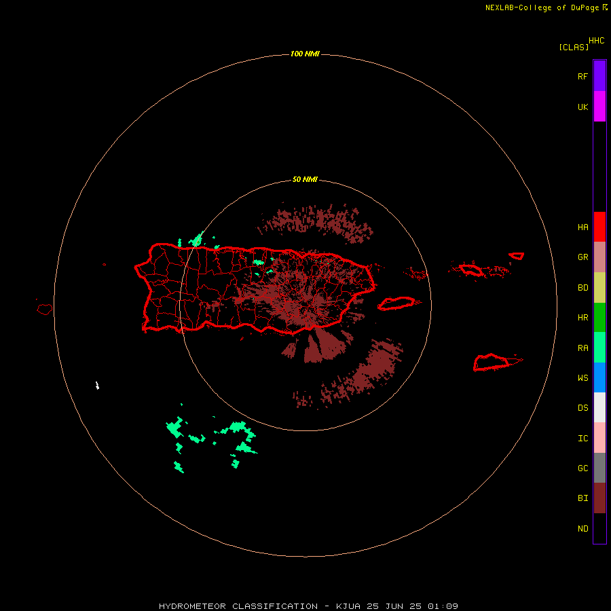The height and width of the screenshot is (611, 611).
Task: Click St. Croix island outline in the southeast
Action: pyautogui.click(x=493, y=362)
